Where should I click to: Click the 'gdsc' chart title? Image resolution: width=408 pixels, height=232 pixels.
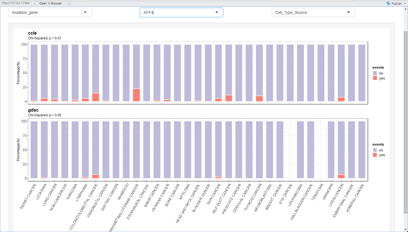click(33, 110)
